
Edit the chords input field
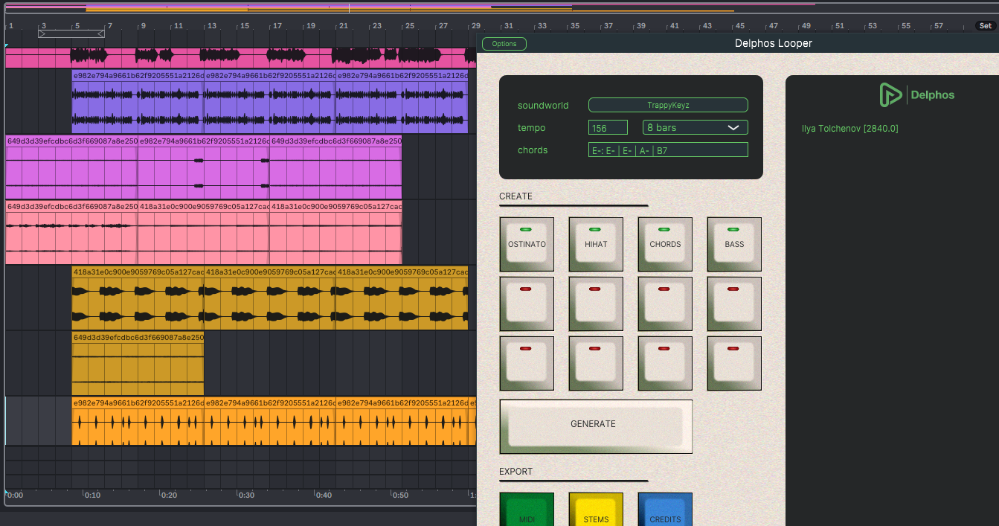[x=667, y=150]
